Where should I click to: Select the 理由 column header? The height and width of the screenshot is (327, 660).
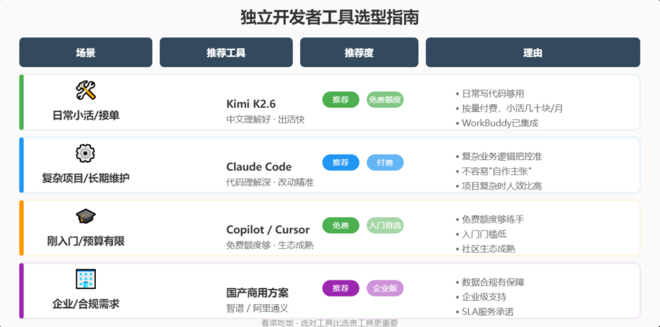533,53
